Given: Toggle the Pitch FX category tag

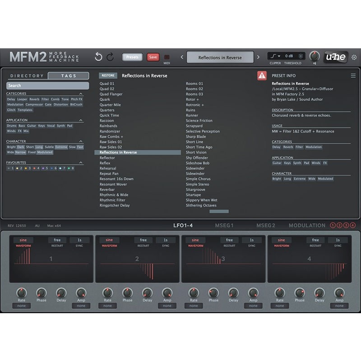Looking at the screenshot, I should [x=77, y=99].
